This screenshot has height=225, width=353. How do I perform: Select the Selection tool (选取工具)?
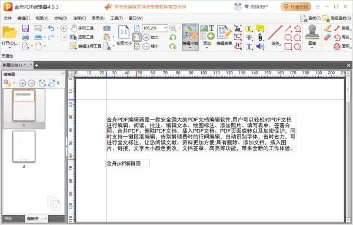[x=82, y=37]
